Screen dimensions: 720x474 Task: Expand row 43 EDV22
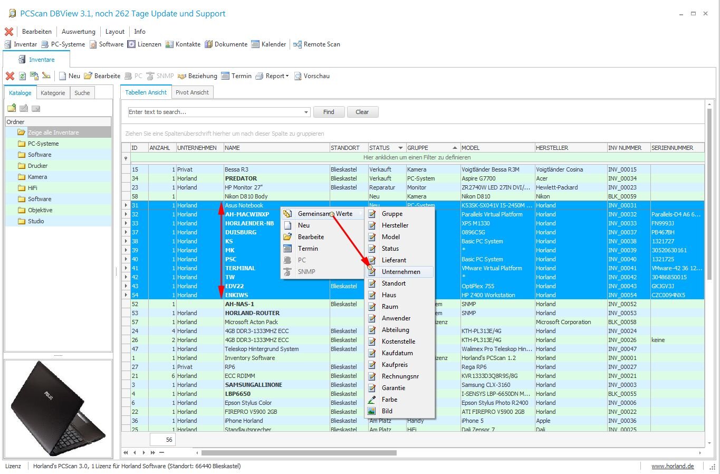[126, 286]
